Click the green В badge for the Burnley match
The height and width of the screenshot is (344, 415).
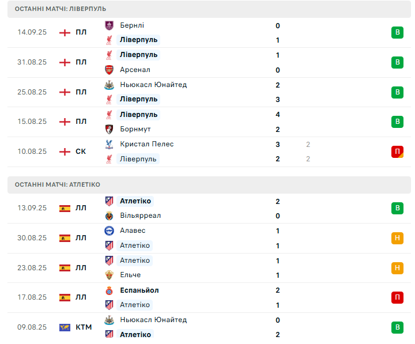coord(397,32)
